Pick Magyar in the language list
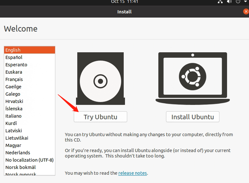This screenshot has width=249, height=183. [30, 145]
